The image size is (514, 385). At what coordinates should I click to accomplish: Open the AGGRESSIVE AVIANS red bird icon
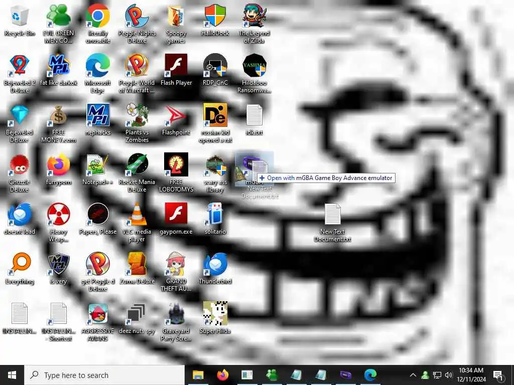click(x=98, y=314)
